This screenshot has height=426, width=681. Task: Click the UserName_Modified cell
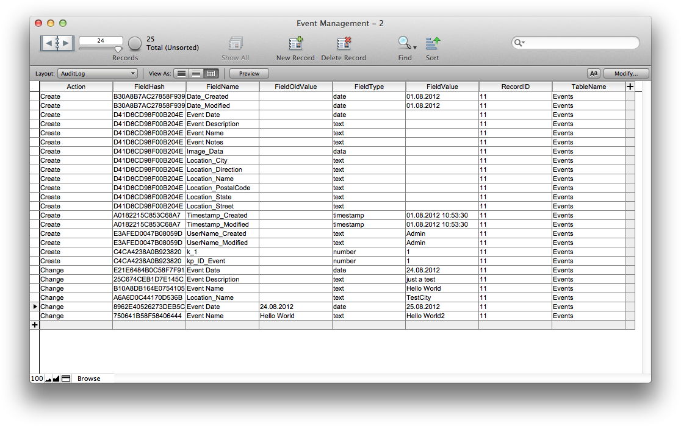[x=222, y=243]
